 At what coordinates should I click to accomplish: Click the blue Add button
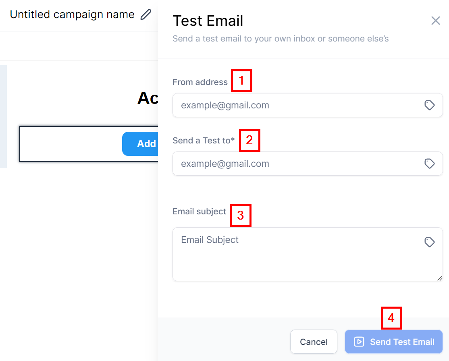click(x=140, y=144)
